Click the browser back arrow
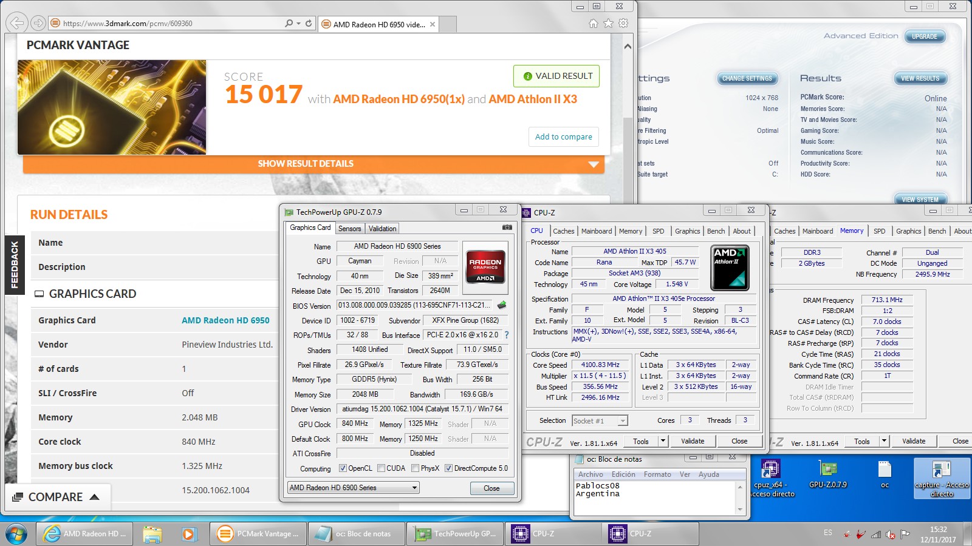This screenshot has height=546, width=972. [17, 23]
